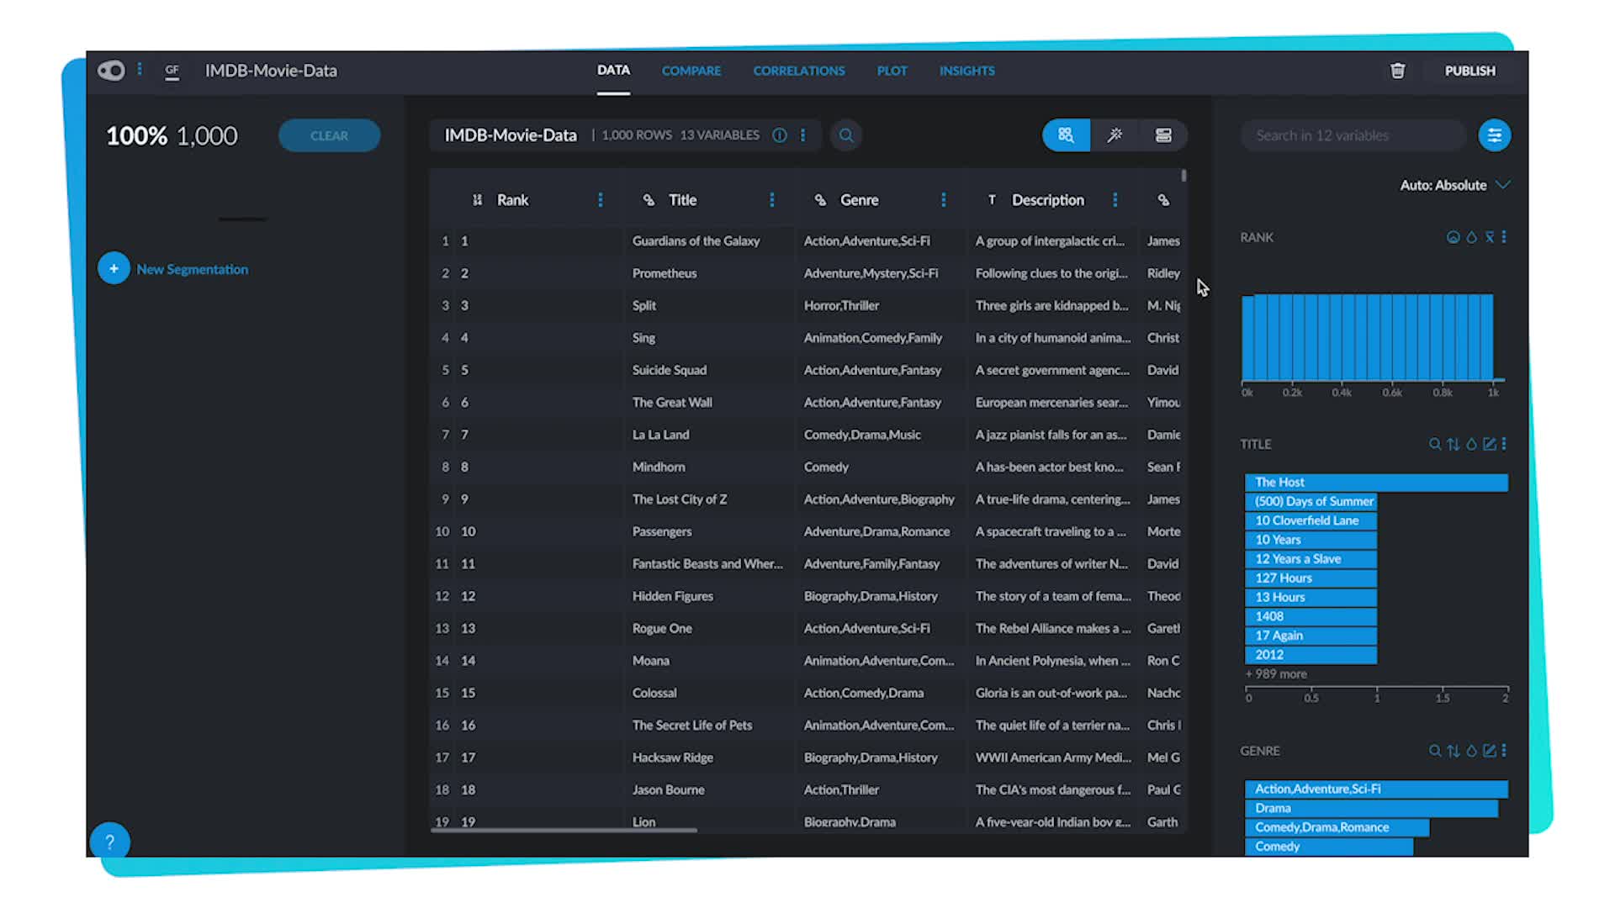Click the Description column text-type icon
Image resolution: width=1615 pixels, height=908 pixels.
[x=992, y=200]
